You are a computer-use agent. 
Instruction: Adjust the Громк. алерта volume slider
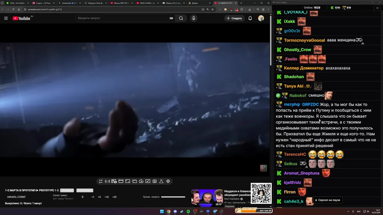(173, 197)
